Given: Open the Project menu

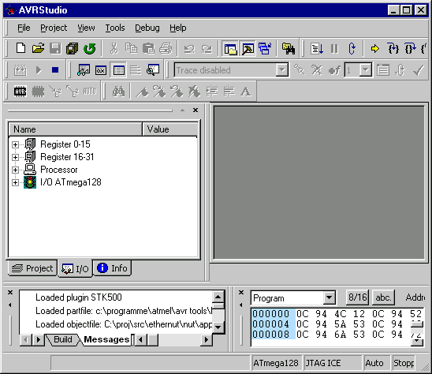Looking at the screenshot, I should pos(54,28).
